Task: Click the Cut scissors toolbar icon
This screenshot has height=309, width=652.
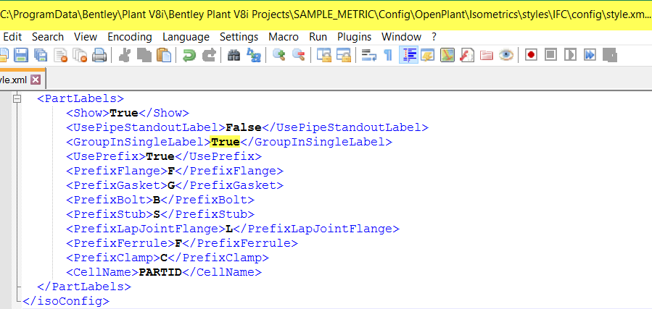Action: (x=124, y=55)
